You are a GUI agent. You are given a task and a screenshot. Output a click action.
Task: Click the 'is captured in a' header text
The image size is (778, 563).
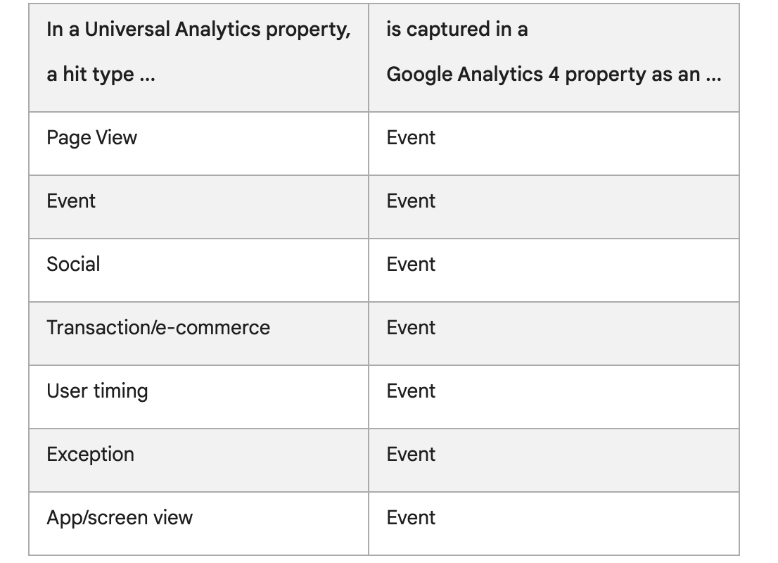[457, 30]
